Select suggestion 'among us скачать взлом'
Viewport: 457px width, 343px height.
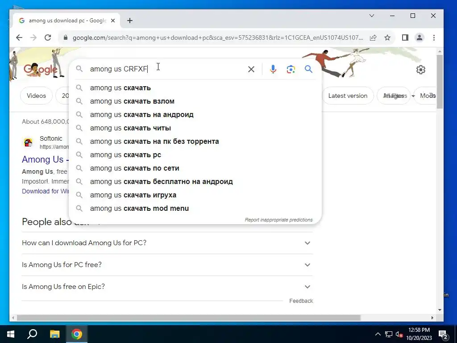[195, 101]
